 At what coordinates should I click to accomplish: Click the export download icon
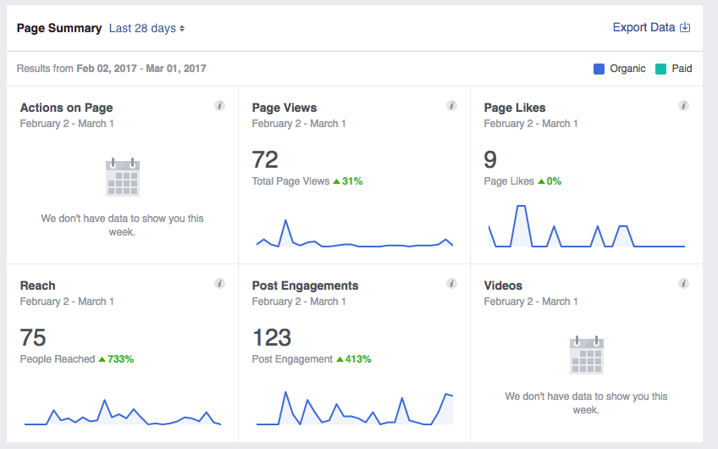tap(686, 27)
